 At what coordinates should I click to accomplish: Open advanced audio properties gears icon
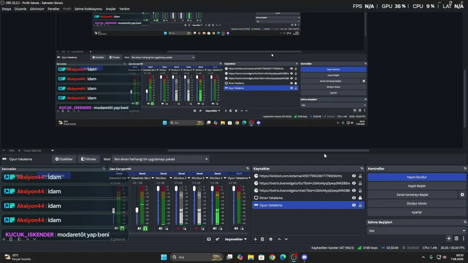217,239
